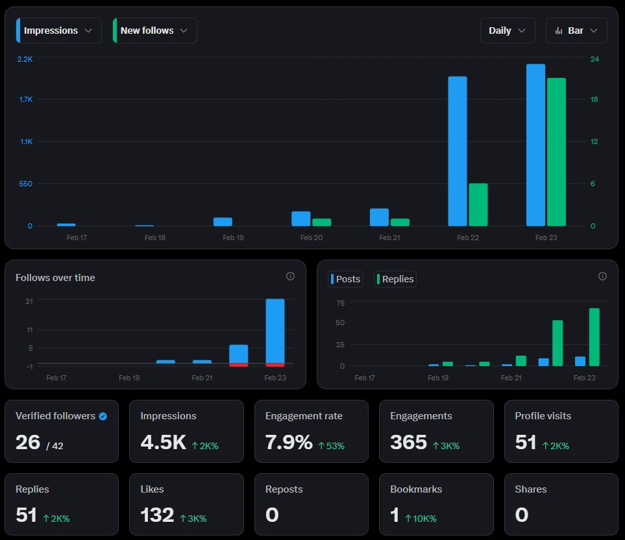Viewport: 625px width, 540px height.
Task: Click the tall Feb 23 follows over time bar
Action: click(x=275, y=331)
